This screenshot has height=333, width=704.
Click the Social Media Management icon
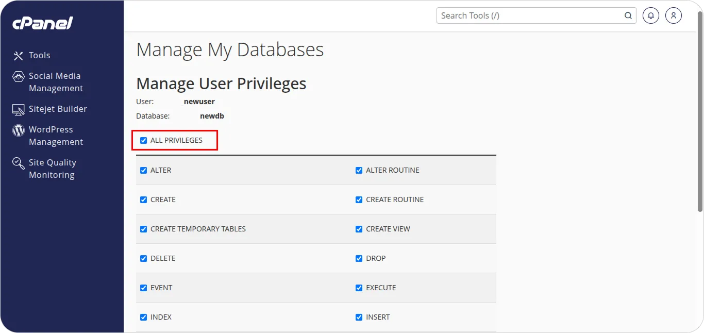[x=19, y=76]
